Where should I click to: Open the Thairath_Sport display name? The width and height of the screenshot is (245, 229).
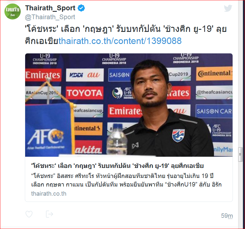[x=50, y=8]
